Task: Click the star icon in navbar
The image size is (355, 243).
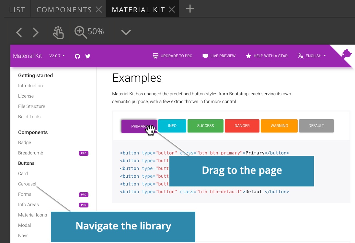Action: 248,56
